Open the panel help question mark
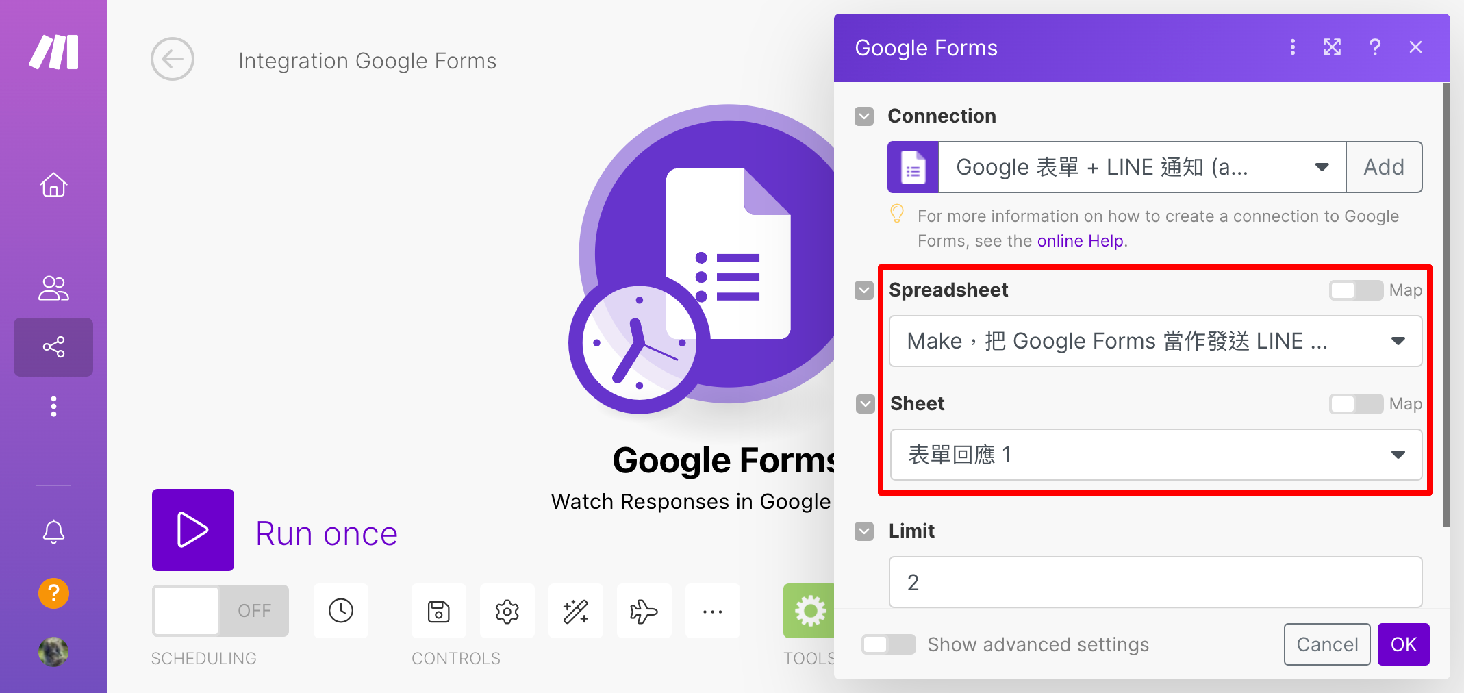 click(x=1374, y=47)
